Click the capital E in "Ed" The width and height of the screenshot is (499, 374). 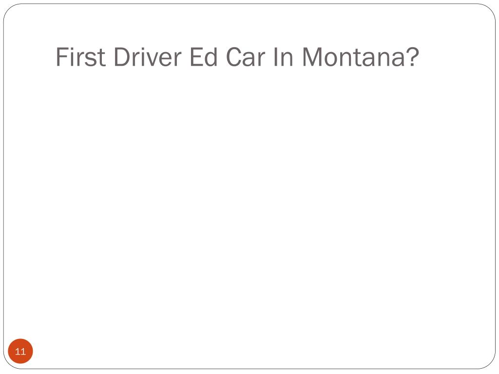coord(196,57)
